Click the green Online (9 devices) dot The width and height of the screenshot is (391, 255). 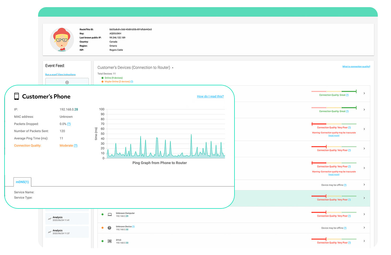click(x=103, y=78)
